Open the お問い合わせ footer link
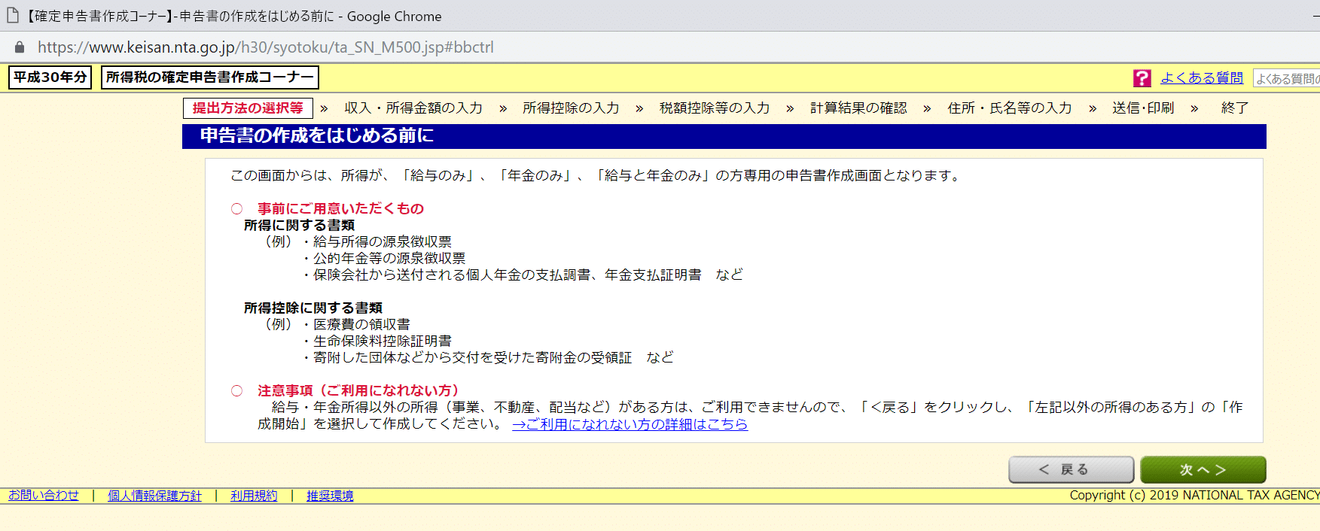 pyautogui.click(x=44, y=496)
